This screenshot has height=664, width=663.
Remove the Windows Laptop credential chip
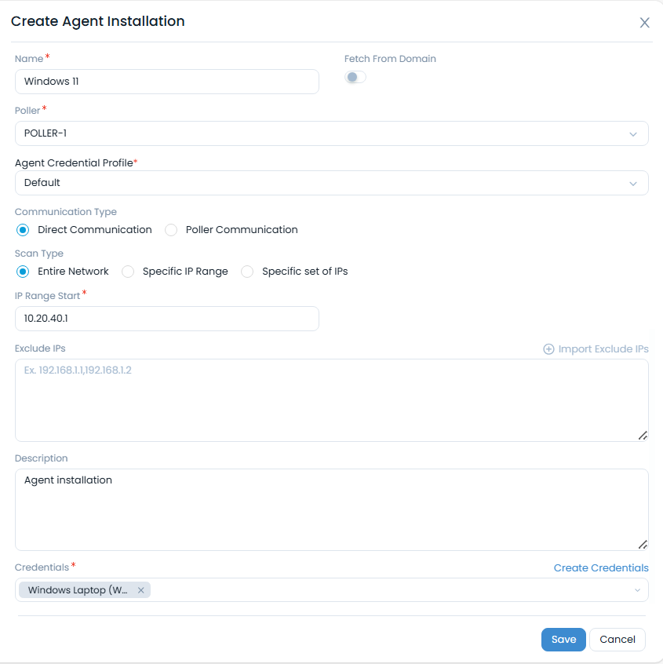(140, 589)
